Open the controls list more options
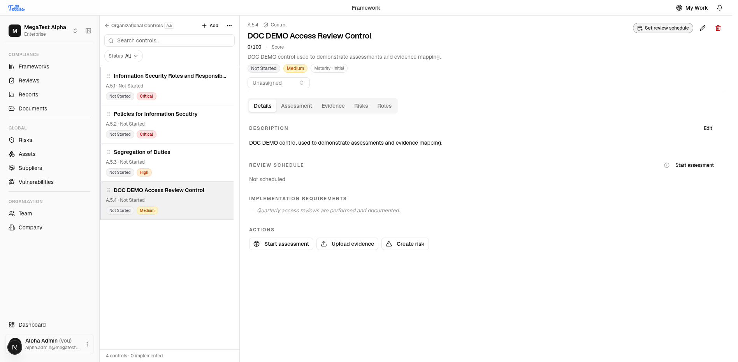The image size is (738, 362). click(229, 26)
